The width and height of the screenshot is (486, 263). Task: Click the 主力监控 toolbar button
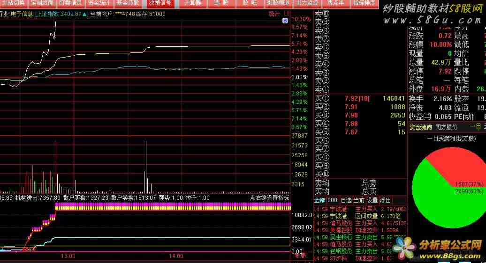coord(307,3)
